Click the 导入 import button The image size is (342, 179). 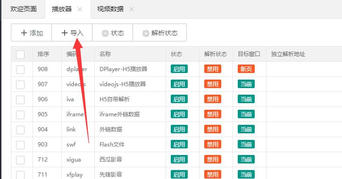(x=72, y=33)
